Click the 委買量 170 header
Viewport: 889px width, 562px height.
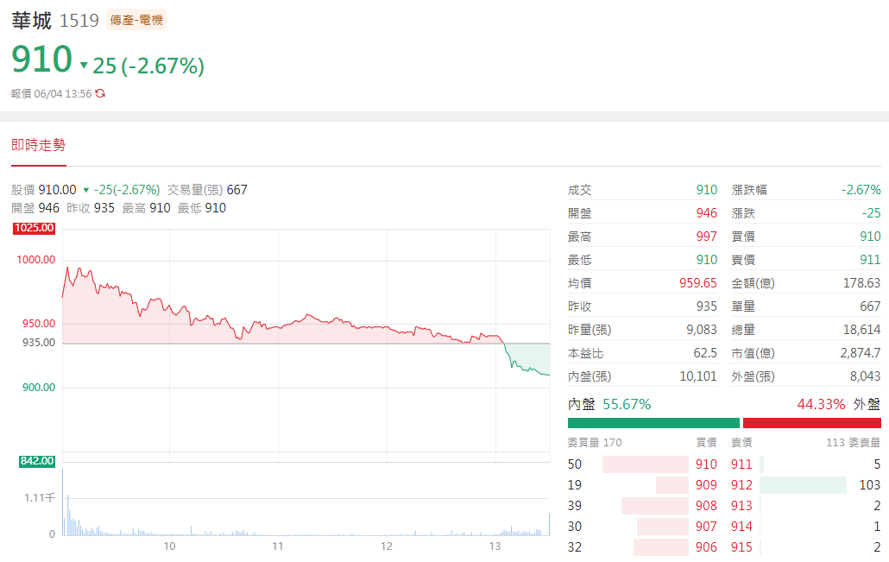[595, 443]
